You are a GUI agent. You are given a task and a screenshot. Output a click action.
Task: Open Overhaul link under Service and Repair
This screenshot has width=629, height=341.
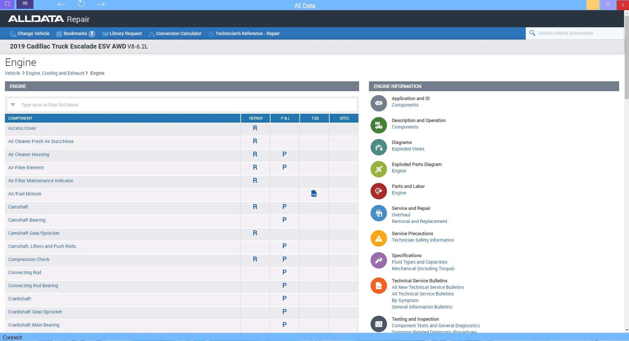(x=401, y=215)
